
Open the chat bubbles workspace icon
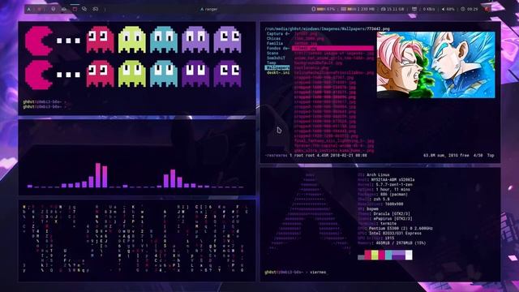pos(84,9)
